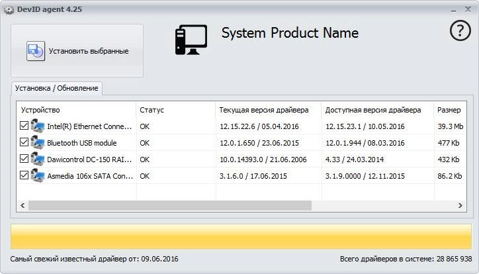The image size is (479, 274).
Task: Click the 86.2 Kb size cell
Action: [x=450, y=176]
